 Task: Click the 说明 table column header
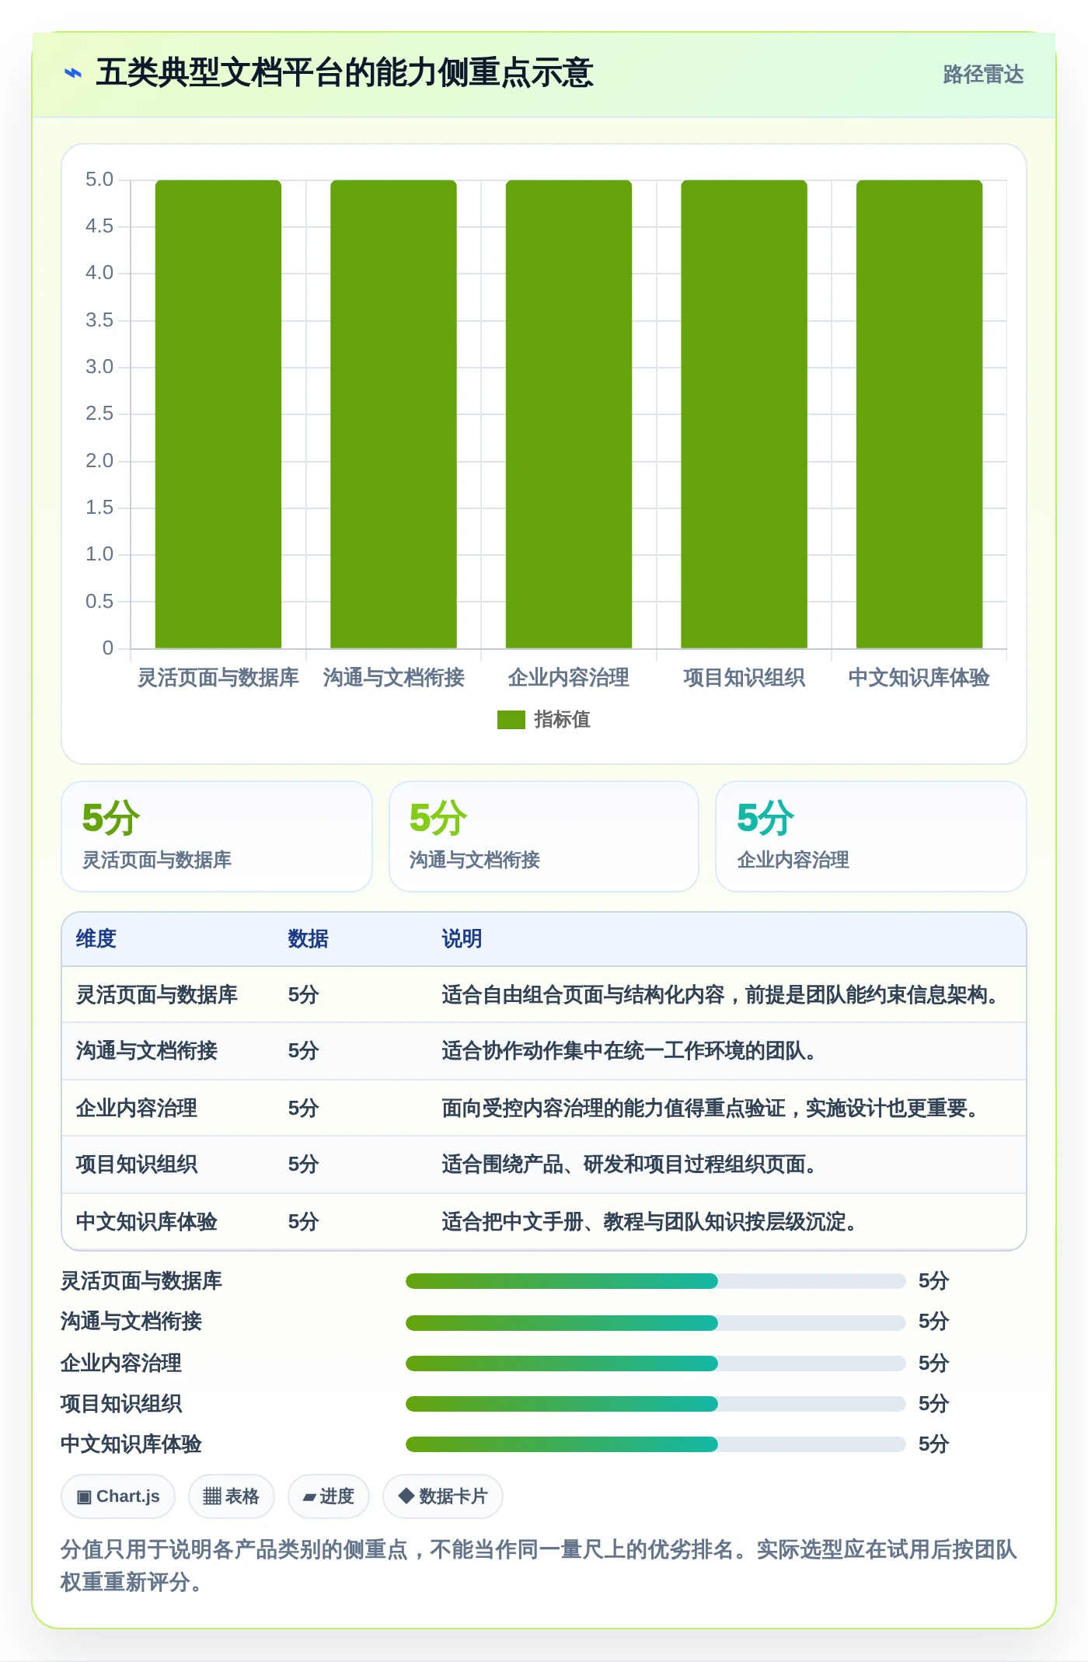pos(462,939)
